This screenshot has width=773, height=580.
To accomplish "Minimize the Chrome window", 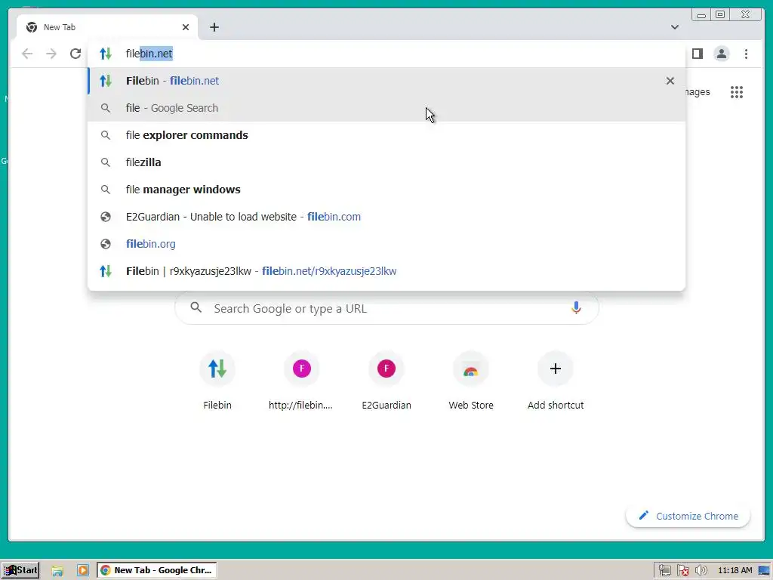I will (701, 14).
